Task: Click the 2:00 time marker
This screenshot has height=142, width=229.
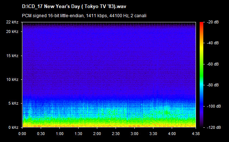Action: (97, 134)
